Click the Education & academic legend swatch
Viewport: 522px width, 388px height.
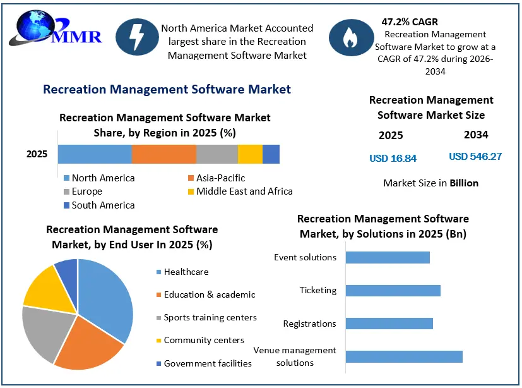coord(159,294)
